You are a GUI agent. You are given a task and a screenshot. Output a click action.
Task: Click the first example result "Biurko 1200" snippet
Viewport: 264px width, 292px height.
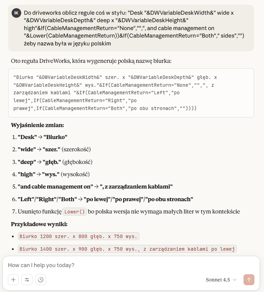[78, 236]
